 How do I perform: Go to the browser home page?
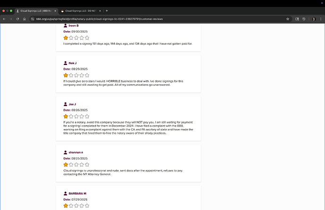tap(24, 19)
